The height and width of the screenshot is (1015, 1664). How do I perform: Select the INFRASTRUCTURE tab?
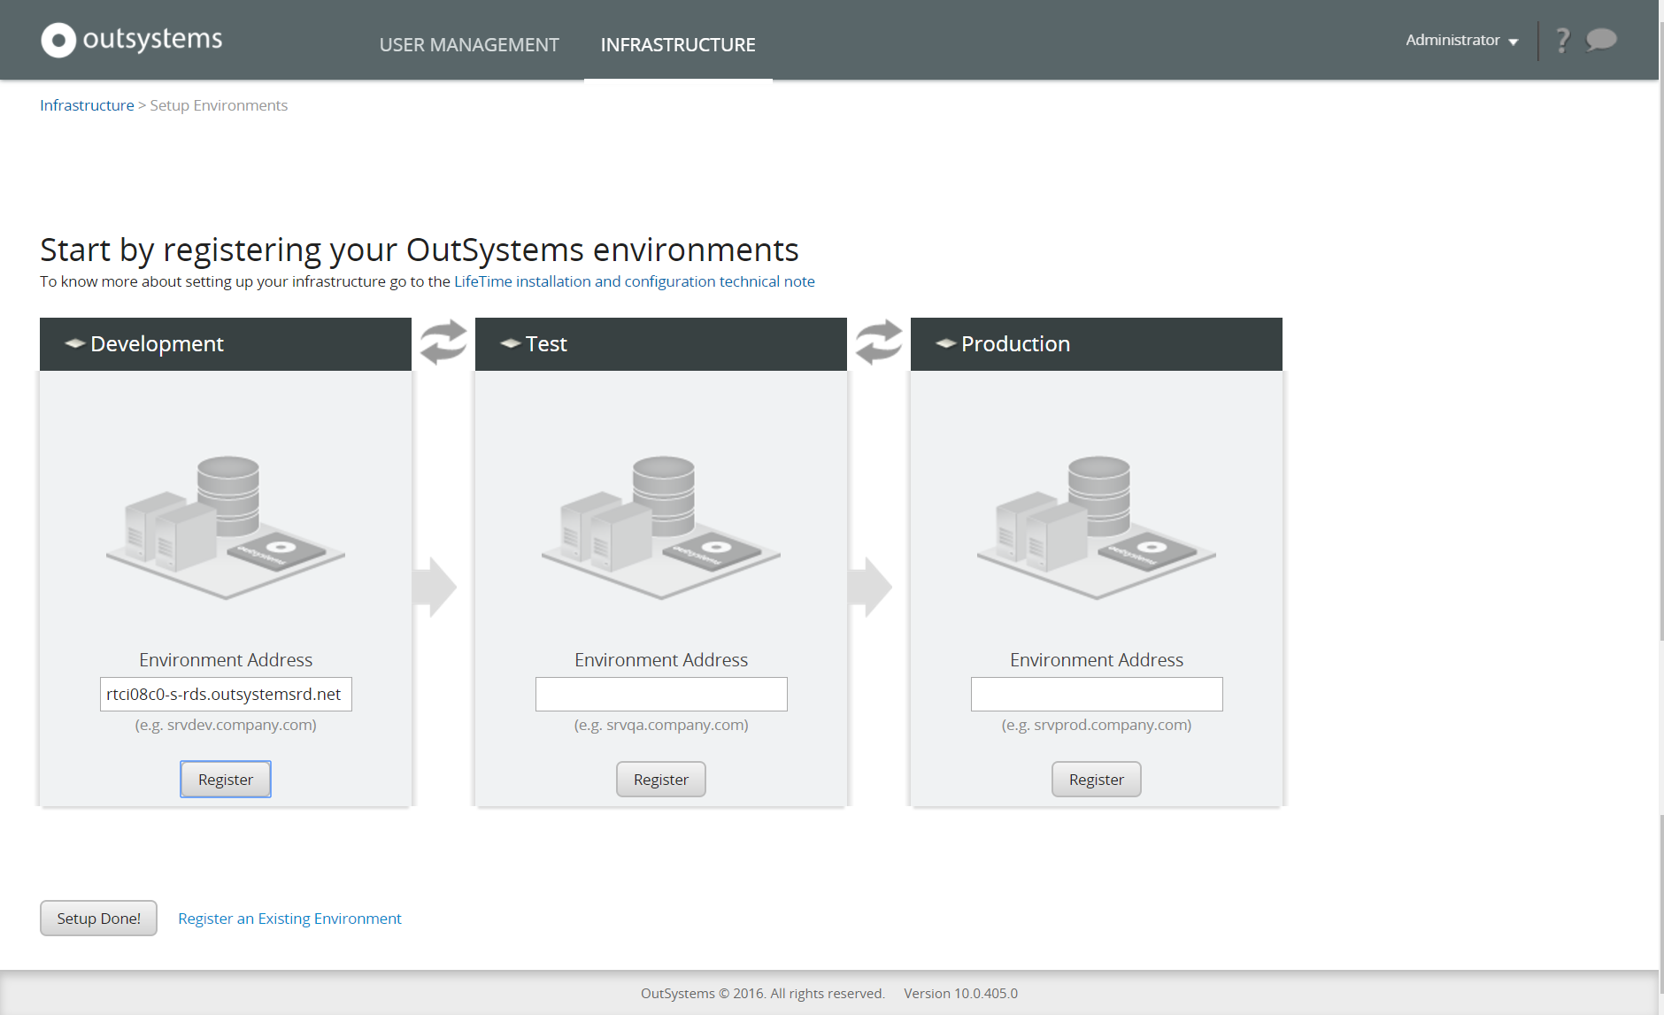point(678,44)
